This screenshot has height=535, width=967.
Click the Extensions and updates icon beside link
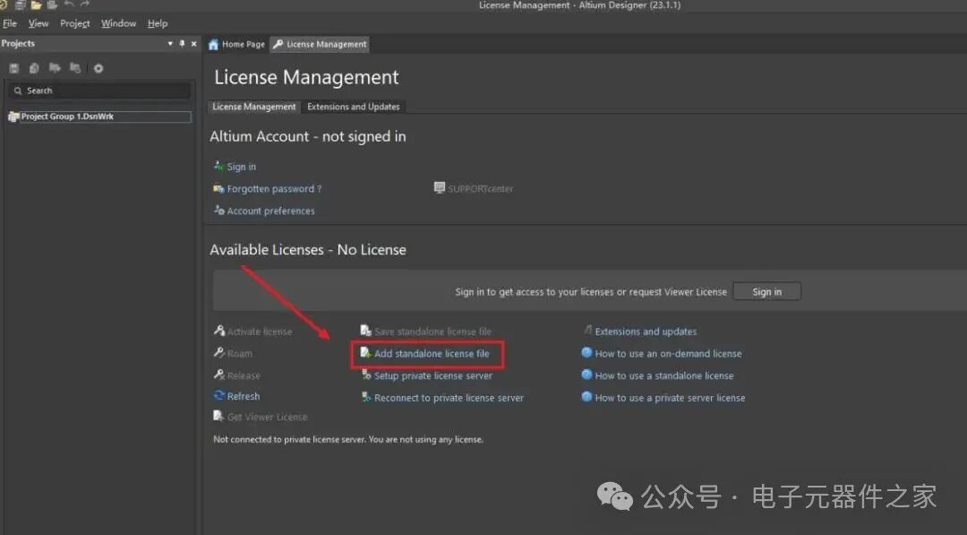pos(587,330)
